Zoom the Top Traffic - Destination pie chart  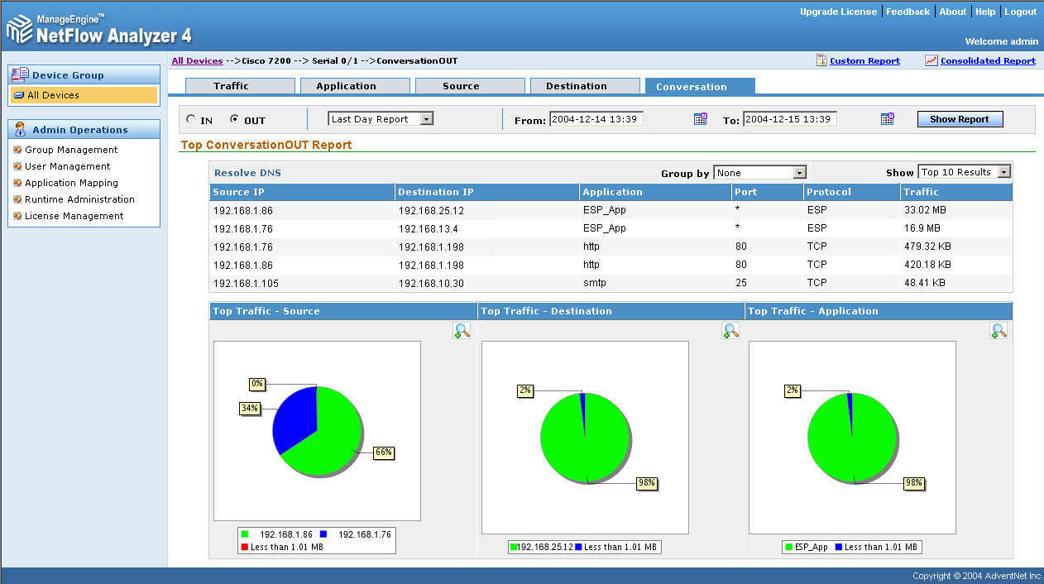[x=730, y=330]
